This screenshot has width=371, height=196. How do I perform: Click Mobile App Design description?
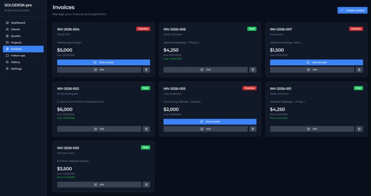point(69,43)
